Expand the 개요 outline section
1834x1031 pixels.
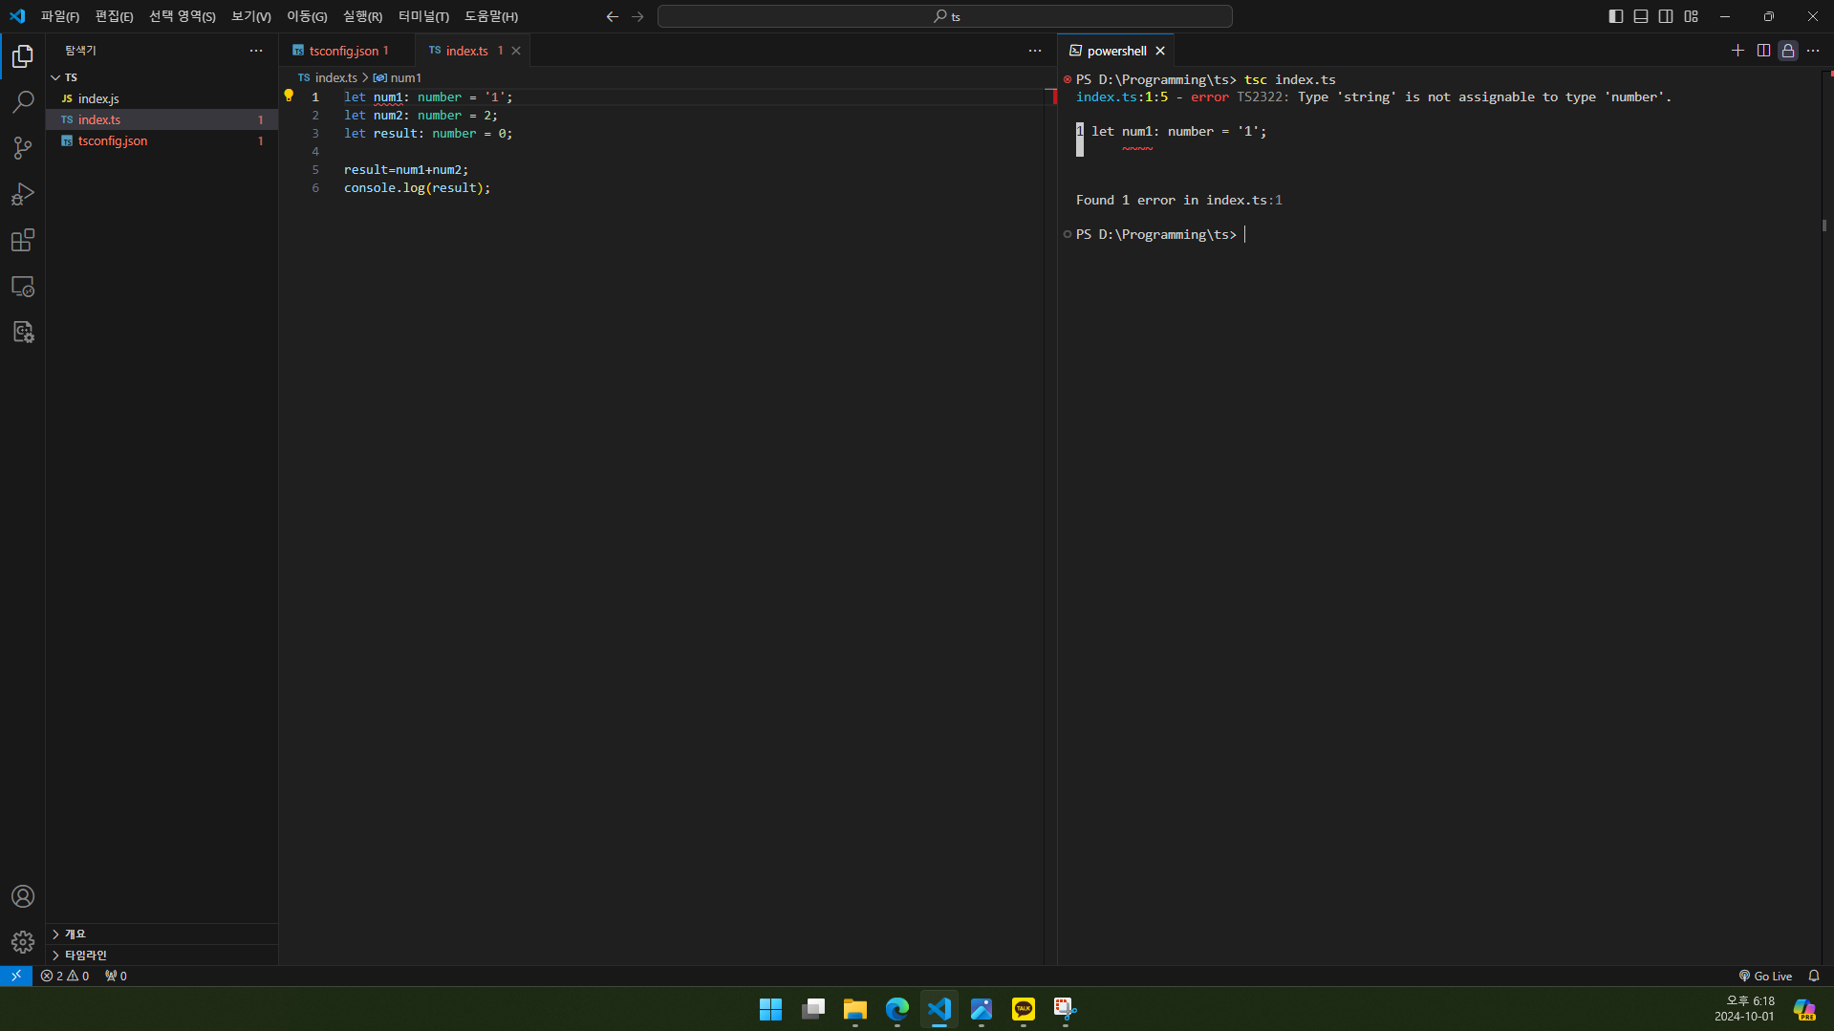click(x=162, y=934)
